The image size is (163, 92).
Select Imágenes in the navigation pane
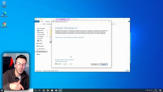pos(41,37)
